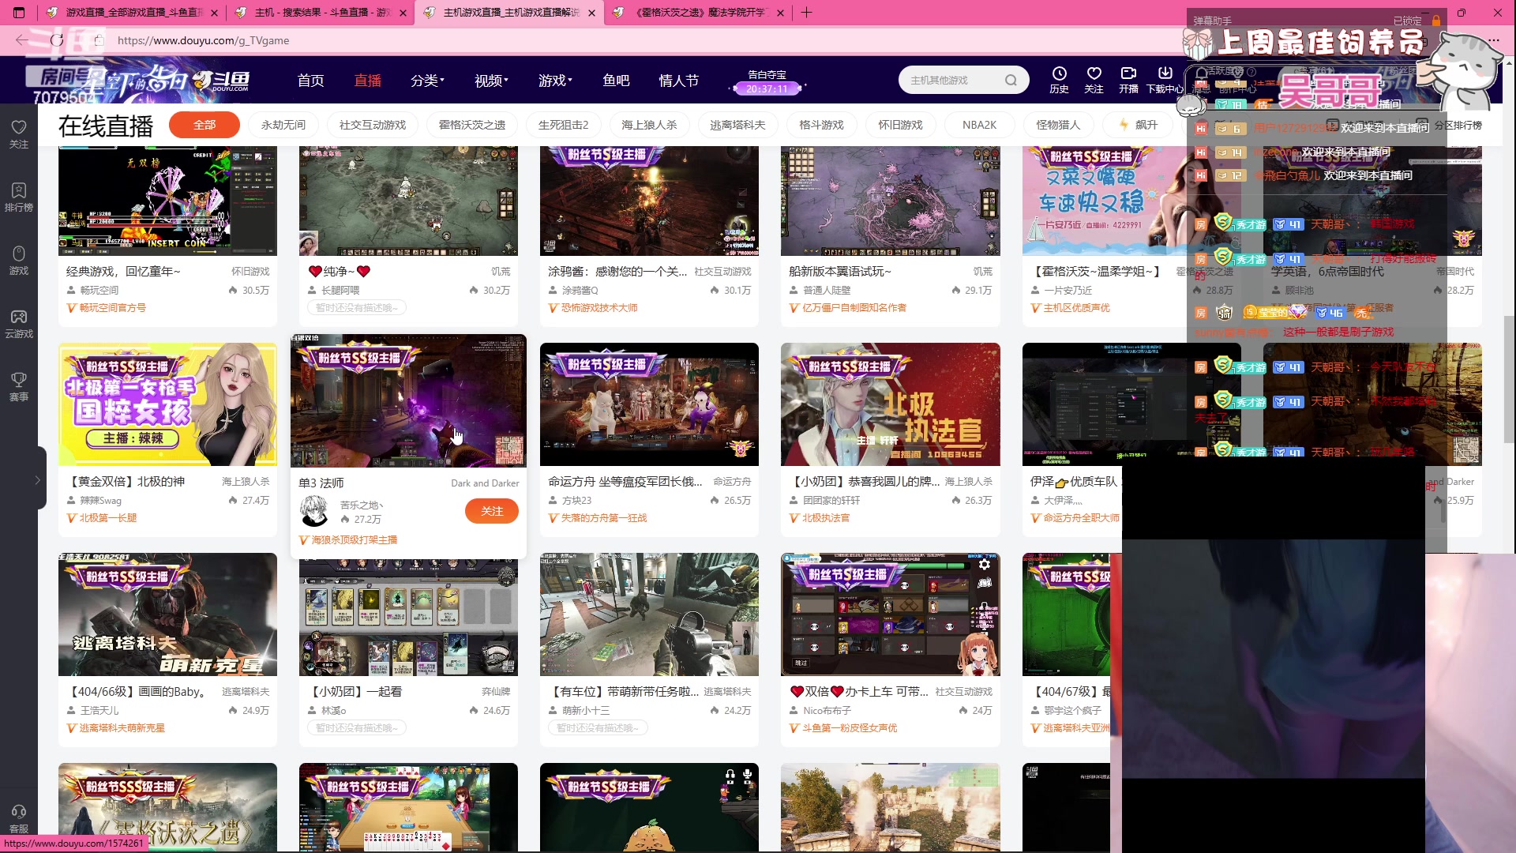Filter by 海上狼人杀 category
The height and width of the screenshot is (853, 1516).
[x=649, y=125]
